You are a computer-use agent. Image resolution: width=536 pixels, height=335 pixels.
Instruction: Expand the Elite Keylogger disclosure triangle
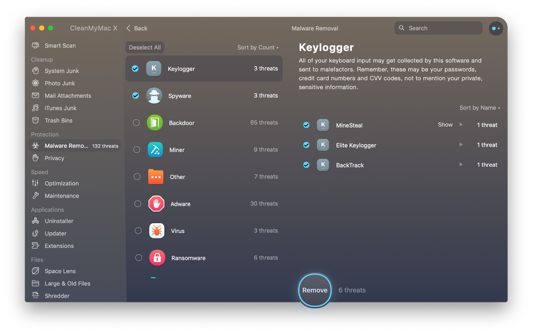pyautogui.click(x=461, y=145)
